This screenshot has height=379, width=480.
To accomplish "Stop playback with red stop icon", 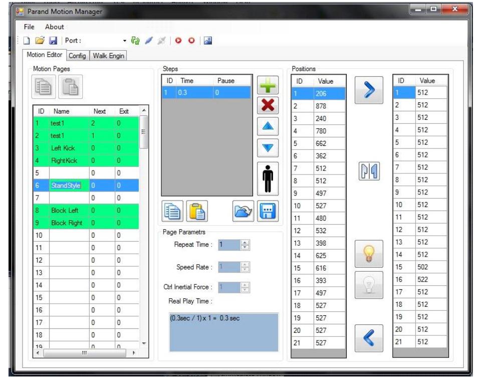I will tap(191, 41).
